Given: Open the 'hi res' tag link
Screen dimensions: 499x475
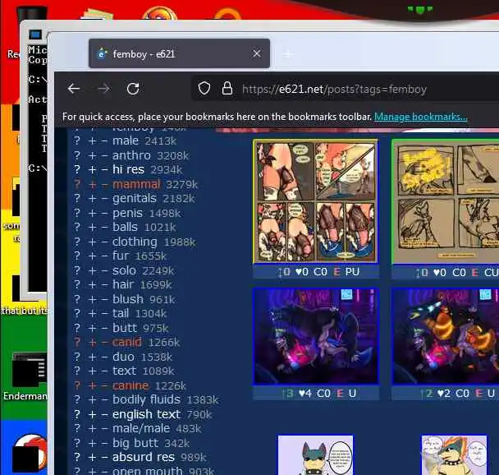Looking at the screenshot, I should (x=128, y=169).
